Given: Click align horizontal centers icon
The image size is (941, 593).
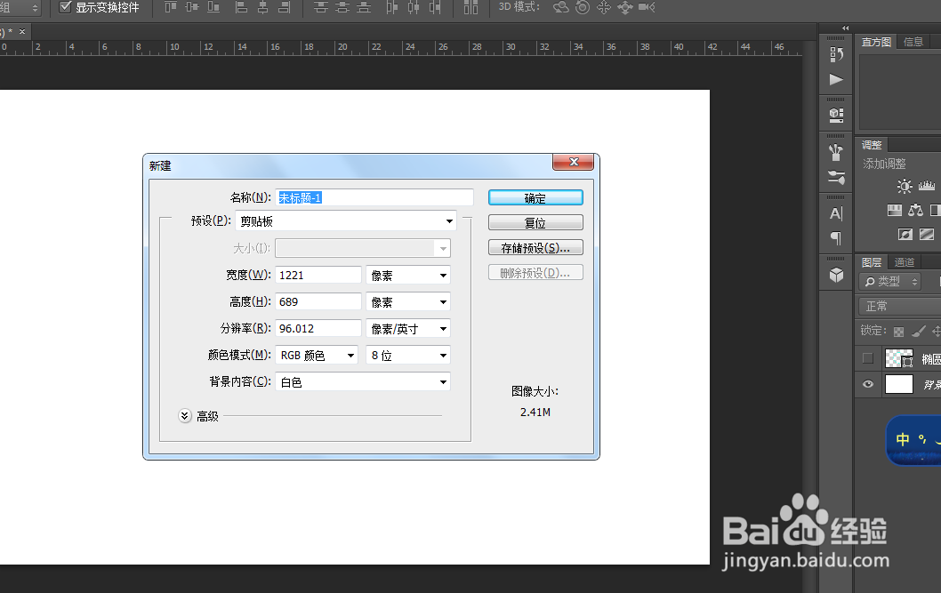Looking at the screenshot, I should [263, 7].
